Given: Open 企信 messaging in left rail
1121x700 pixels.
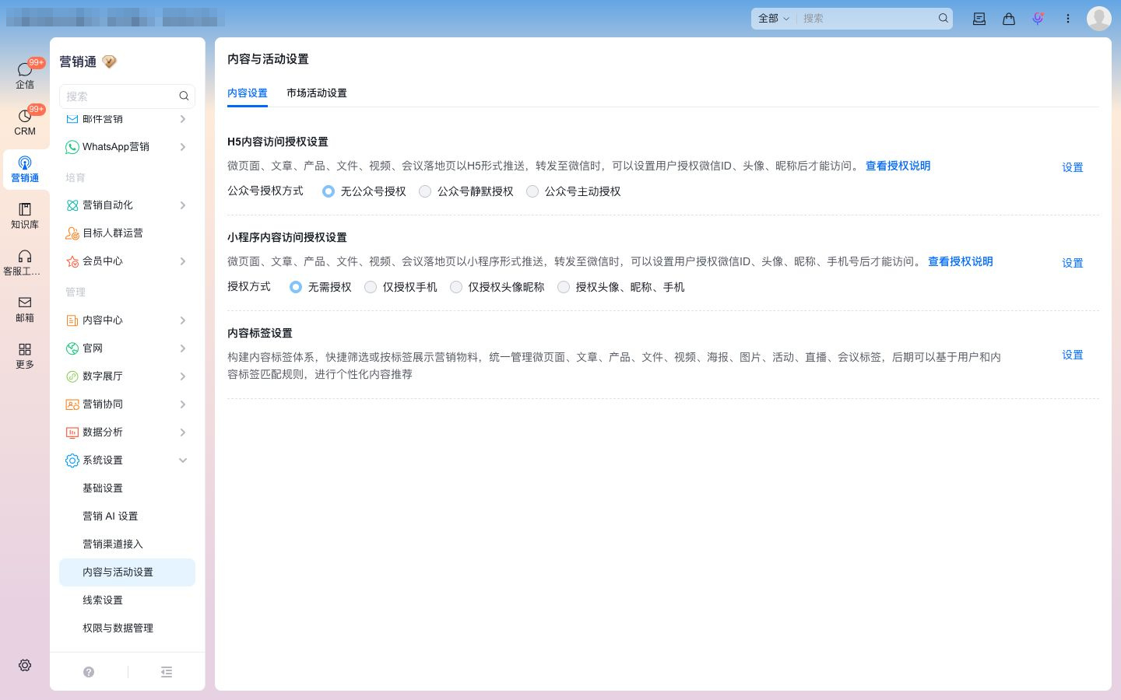Looking at the screenshot, I should pyautogui.click(x=25, y=75).
